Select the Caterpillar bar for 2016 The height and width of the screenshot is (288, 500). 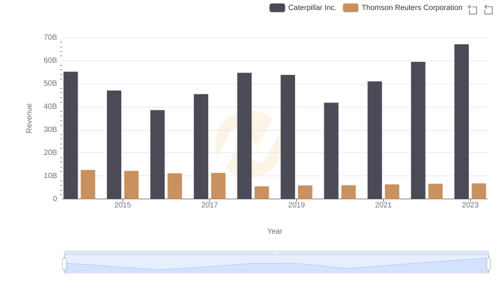coord(157,154)
